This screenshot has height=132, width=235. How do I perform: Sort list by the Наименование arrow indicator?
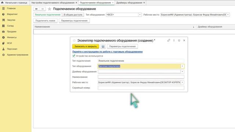194,27
